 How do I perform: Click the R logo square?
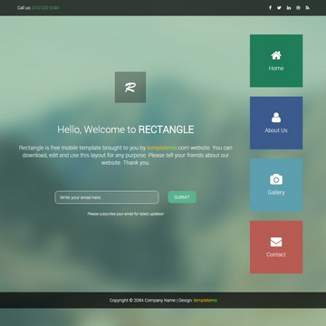click(130, 87)
